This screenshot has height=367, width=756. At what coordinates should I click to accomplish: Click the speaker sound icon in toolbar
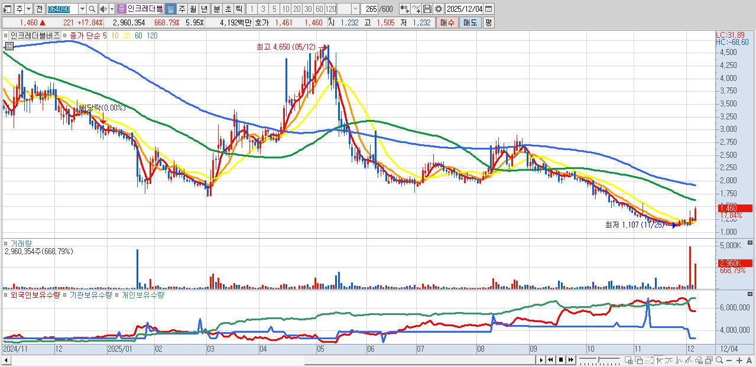(103, 9)
